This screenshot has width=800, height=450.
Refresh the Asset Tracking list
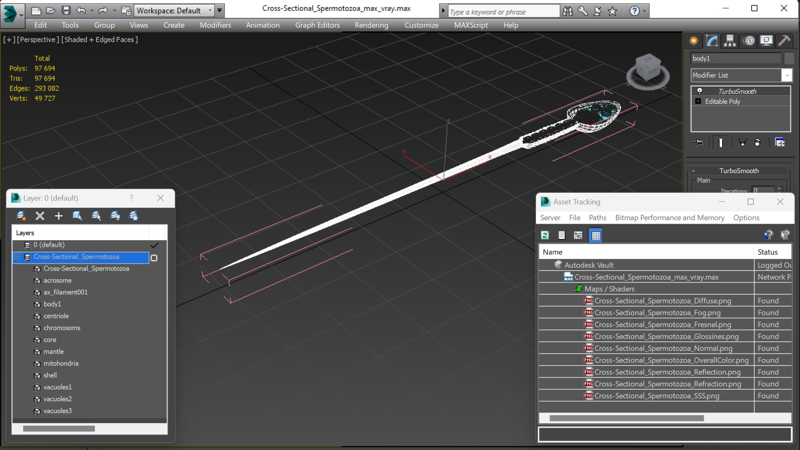(545, 235)
